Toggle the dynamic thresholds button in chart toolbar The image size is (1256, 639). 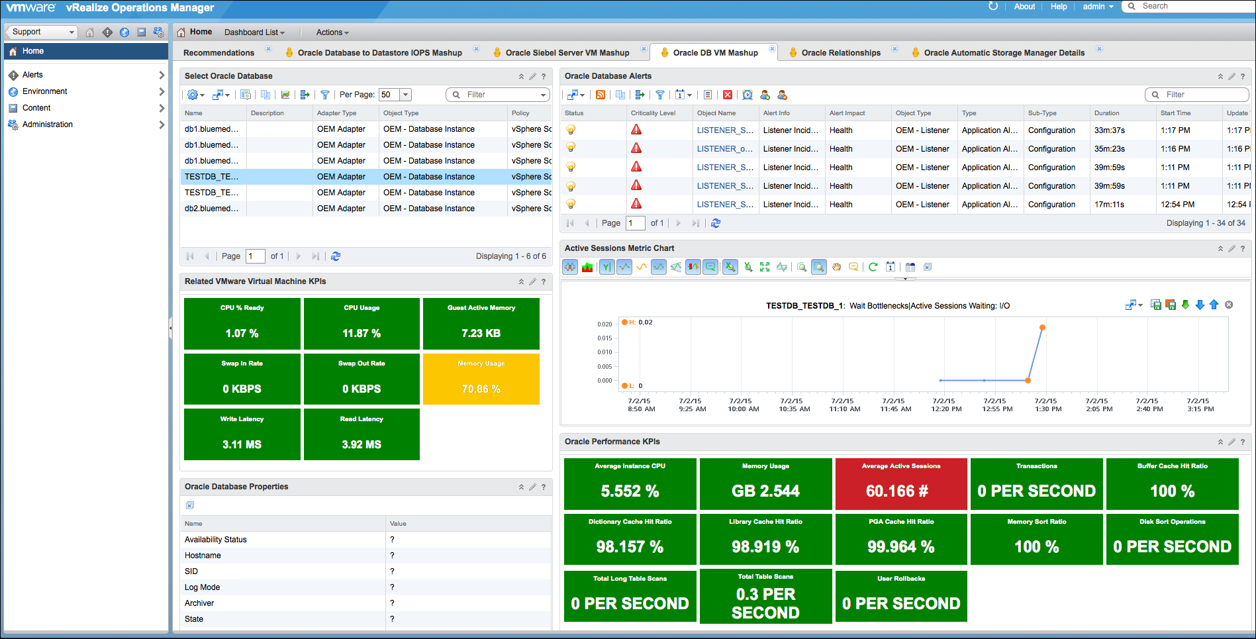659,267
